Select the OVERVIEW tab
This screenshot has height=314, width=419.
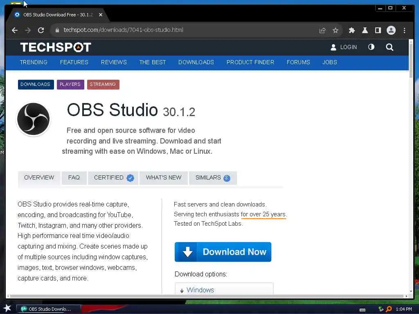pos(39,178)
